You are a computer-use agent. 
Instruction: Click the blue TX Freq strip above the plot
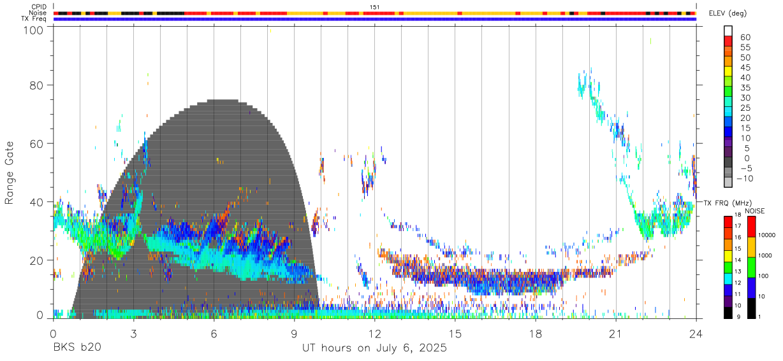point(375,19)
